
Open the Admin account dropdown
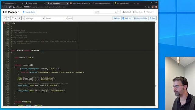click(x=149, y=12)
